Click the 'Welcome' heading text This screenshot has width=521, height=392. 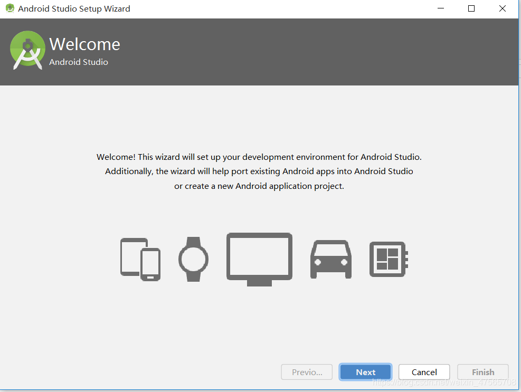tap(85, 44)
